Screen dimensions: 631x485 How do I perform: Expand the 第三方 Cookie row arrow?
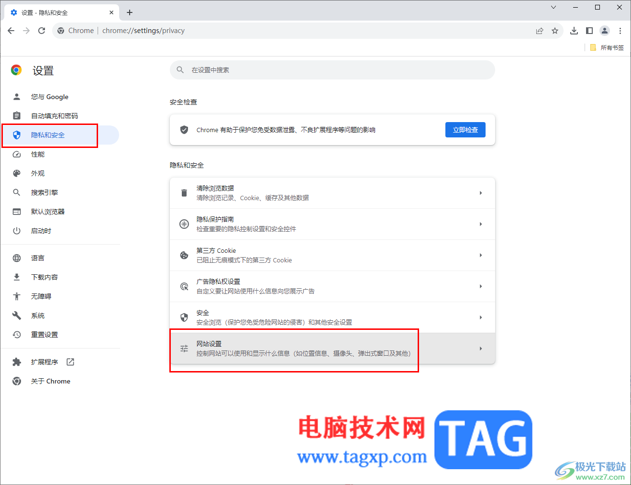[x=481, y=255]
